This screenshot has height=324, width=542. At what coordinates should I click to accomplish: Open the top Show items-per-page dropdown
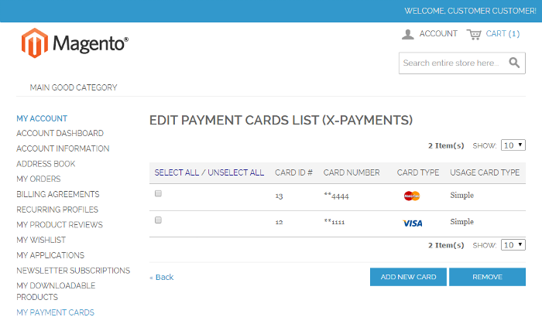(513, 145)
